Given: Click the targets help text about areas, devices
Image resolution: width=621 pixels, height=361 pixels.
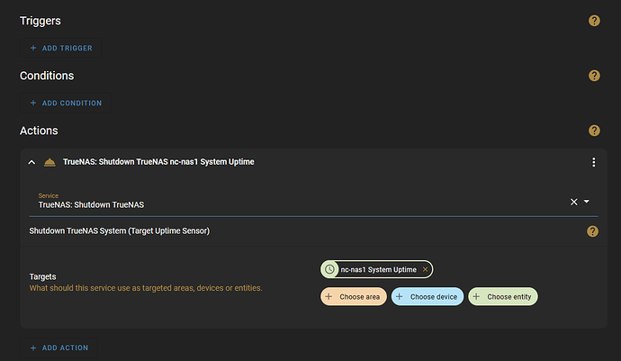Looking at the screenshot, I should 146,288.
